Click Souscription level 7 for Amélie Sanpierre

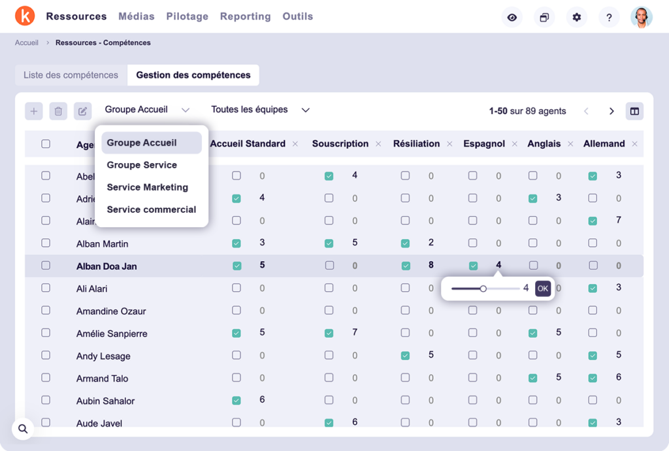point(355,332)
